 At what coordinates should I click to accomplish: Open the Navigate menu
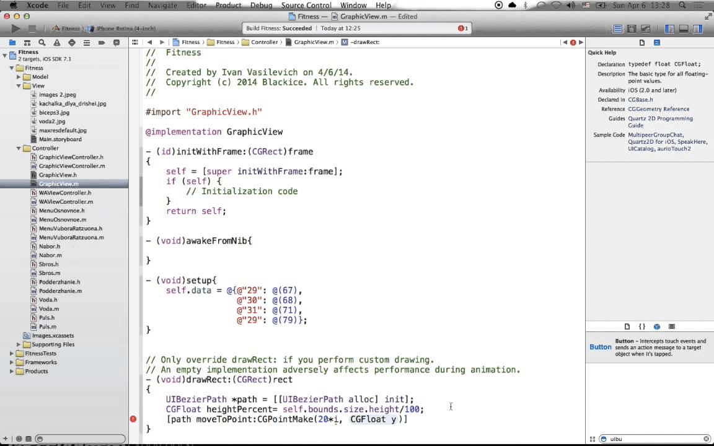162,5
